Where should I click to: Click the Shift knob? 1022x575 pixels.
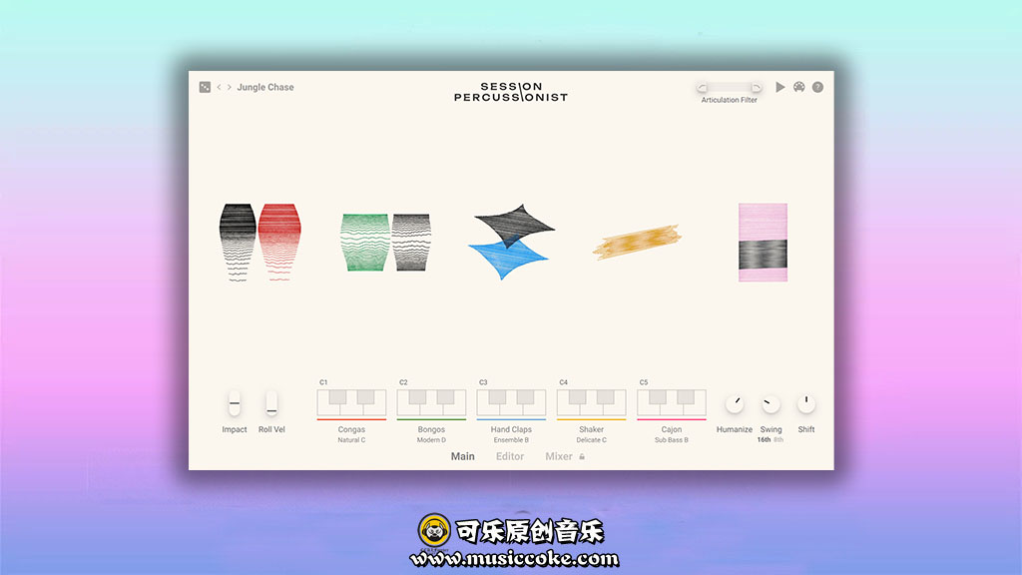(806, 404)
